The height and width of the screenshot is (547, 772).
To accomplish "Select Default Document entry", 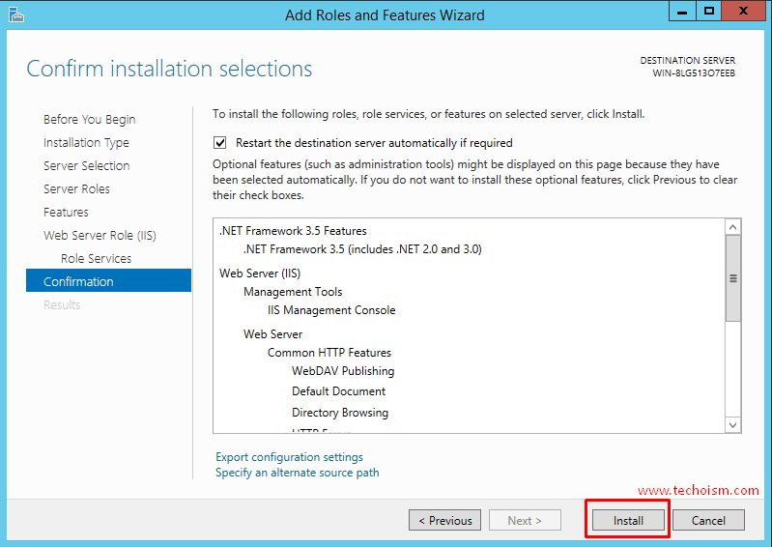I will [338, 391].
